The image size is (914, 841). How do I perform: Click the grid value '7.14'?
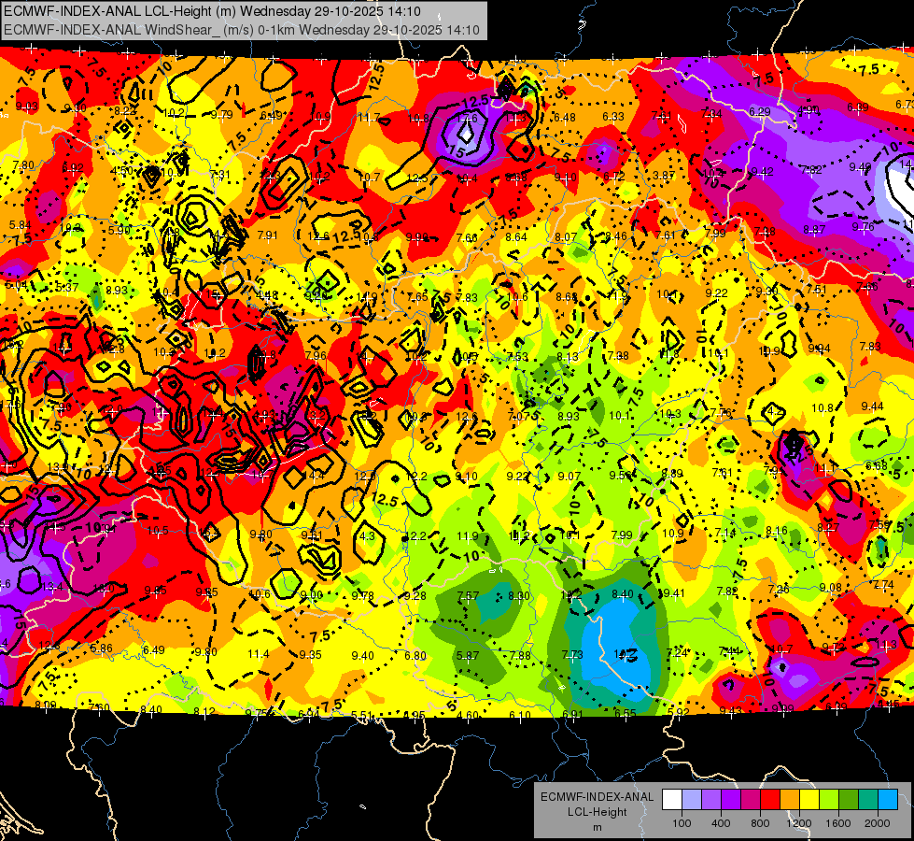pos(725,533)
